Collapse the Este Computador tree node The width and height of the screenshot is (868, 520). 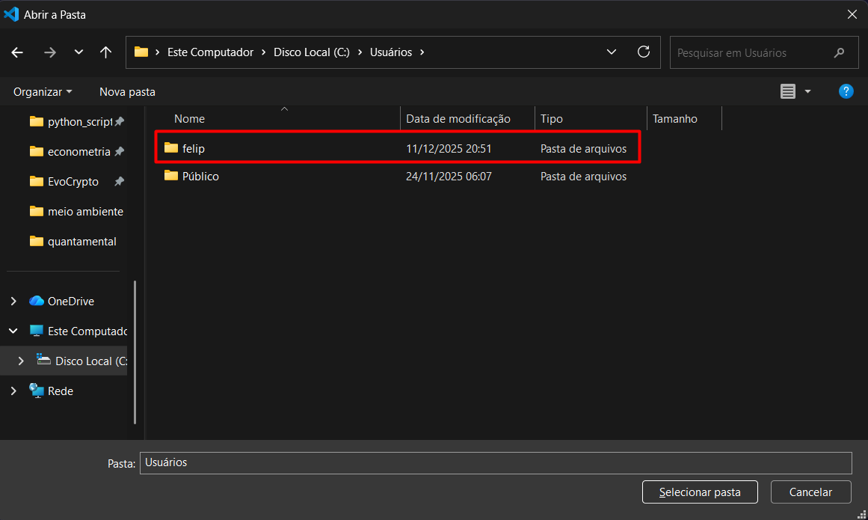[13, 331]
